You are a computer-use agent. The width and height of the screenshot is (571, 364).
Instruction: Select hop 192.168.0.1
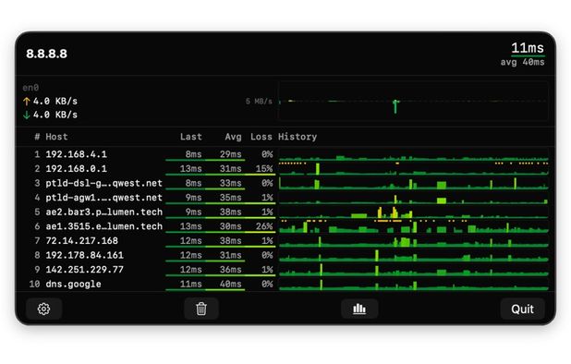(77, 169)
